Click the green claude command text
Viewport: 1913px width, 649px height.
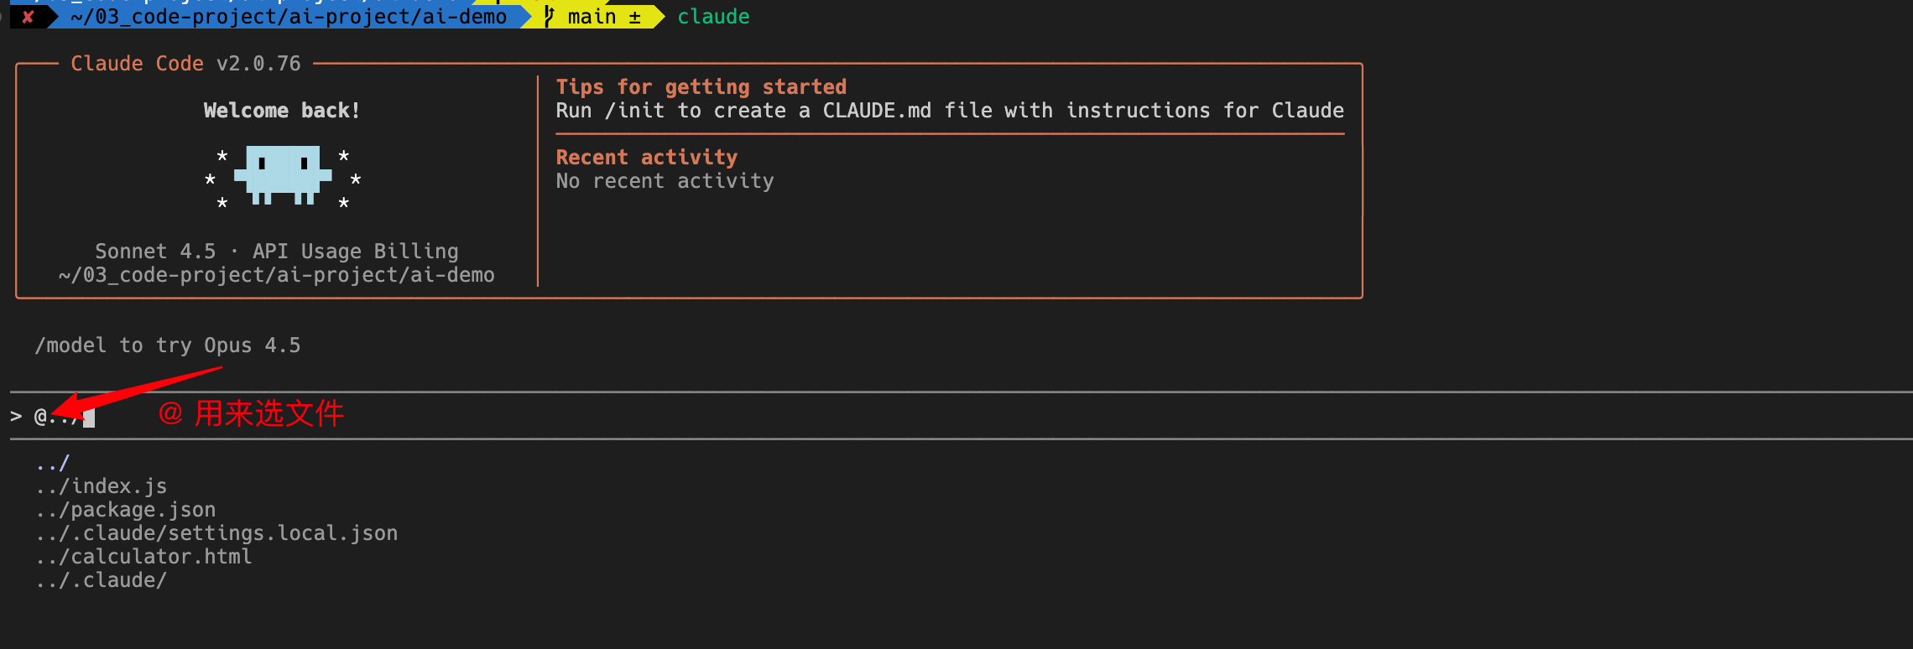tap(713, 17)
